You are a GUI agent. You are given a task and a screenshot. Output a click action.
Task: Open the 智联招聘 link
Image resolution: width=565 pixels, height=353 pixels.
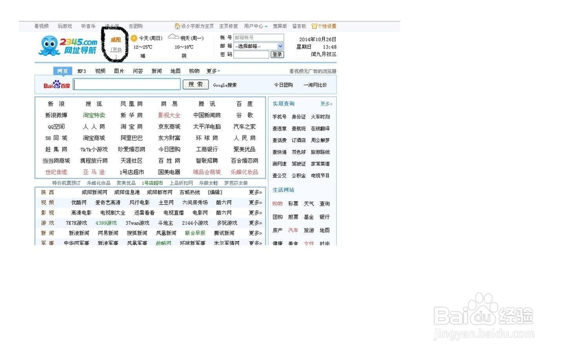pyautogui.click(x=207, y=160)
